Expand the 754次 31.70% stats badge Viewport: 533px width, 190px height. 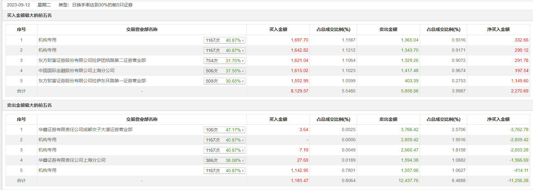[x=225, y=61]
